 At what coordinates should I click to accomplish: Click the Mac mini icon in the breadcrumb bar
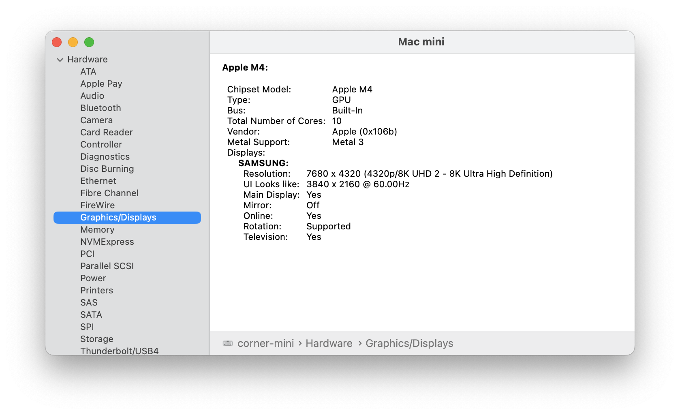point(227,343)
